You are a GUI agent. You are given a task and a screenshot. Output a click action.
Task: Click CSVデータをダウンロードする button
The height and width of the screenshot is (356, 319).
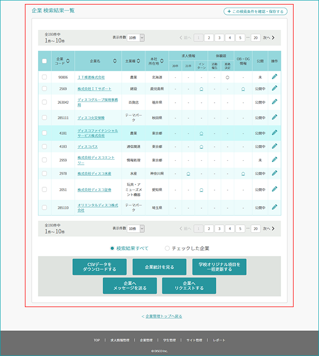100,267
